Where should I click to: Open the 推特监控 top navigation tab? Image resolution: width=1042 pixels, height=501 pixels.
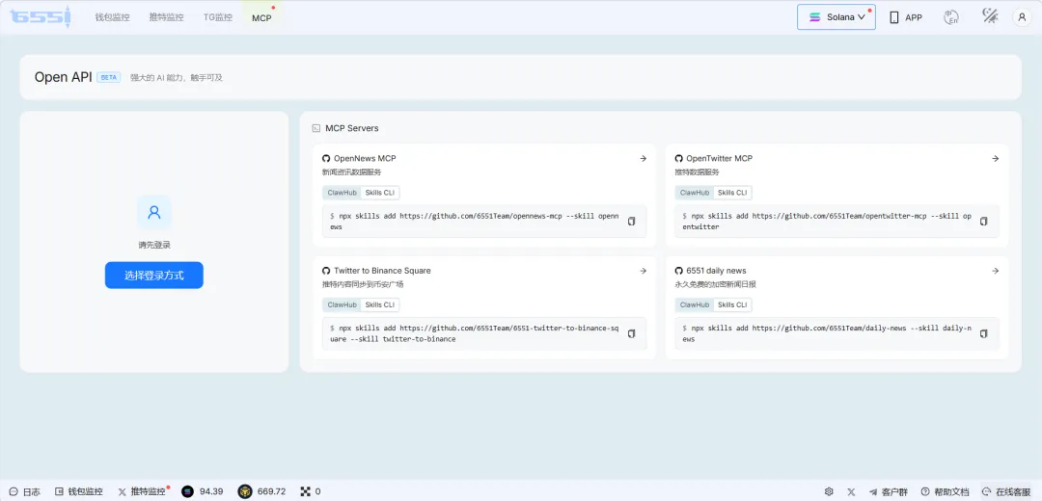pos(166,17)
